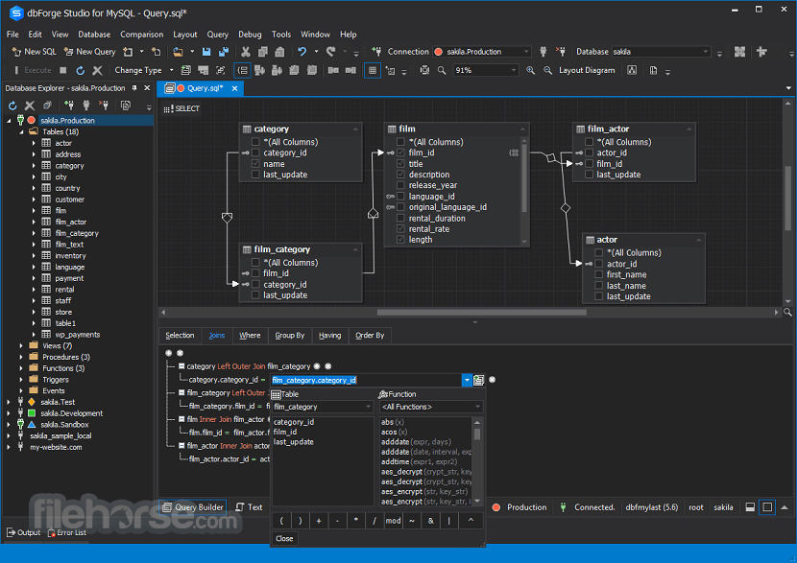797x563 pixels.
Task: Toggle category_id checkbox in category table
Action: coord(255,152)
